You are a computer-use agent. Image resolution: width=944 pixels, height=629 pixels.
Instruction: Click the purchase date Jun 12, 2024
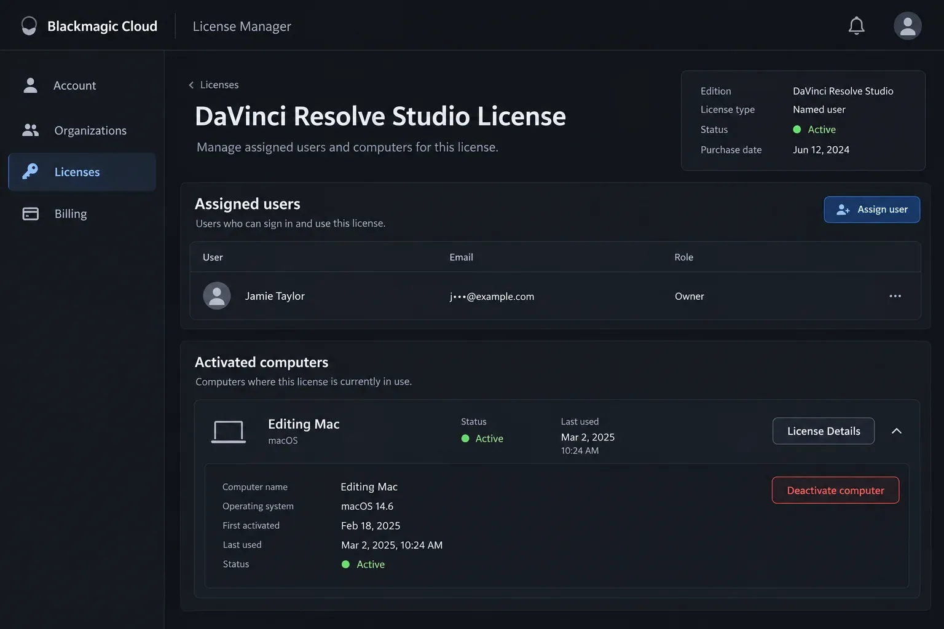pyautogui.click(x=821, y=150)
